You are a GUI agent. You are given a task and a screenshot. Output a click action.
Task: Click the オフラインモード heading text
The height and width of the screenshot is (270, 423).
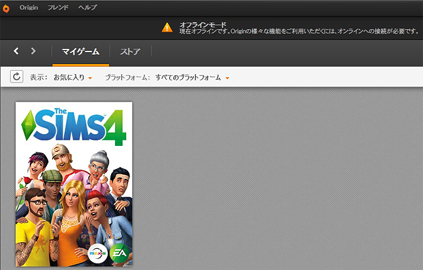[x=203, y=24]
